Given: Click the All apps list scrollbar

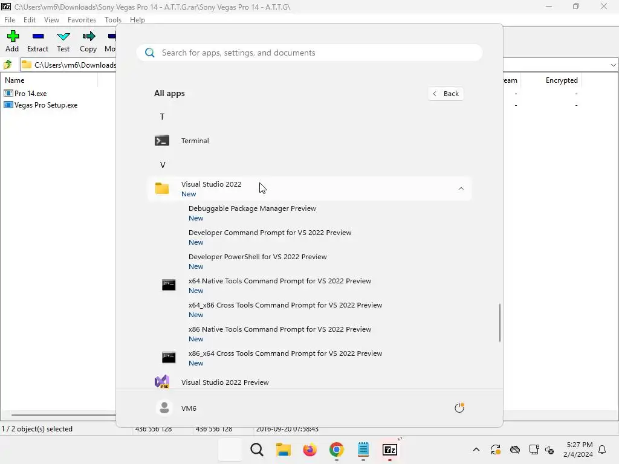Looking at the screenshot, I should coord(500,323).
